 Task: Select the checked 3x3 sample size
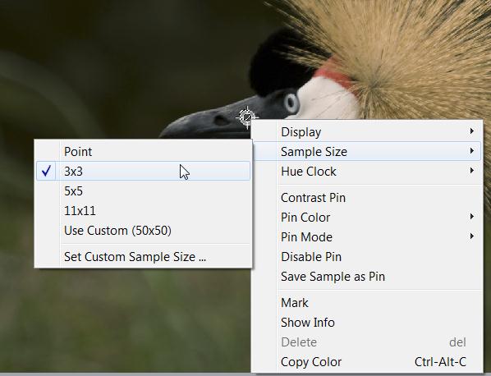tap(144, 171)
